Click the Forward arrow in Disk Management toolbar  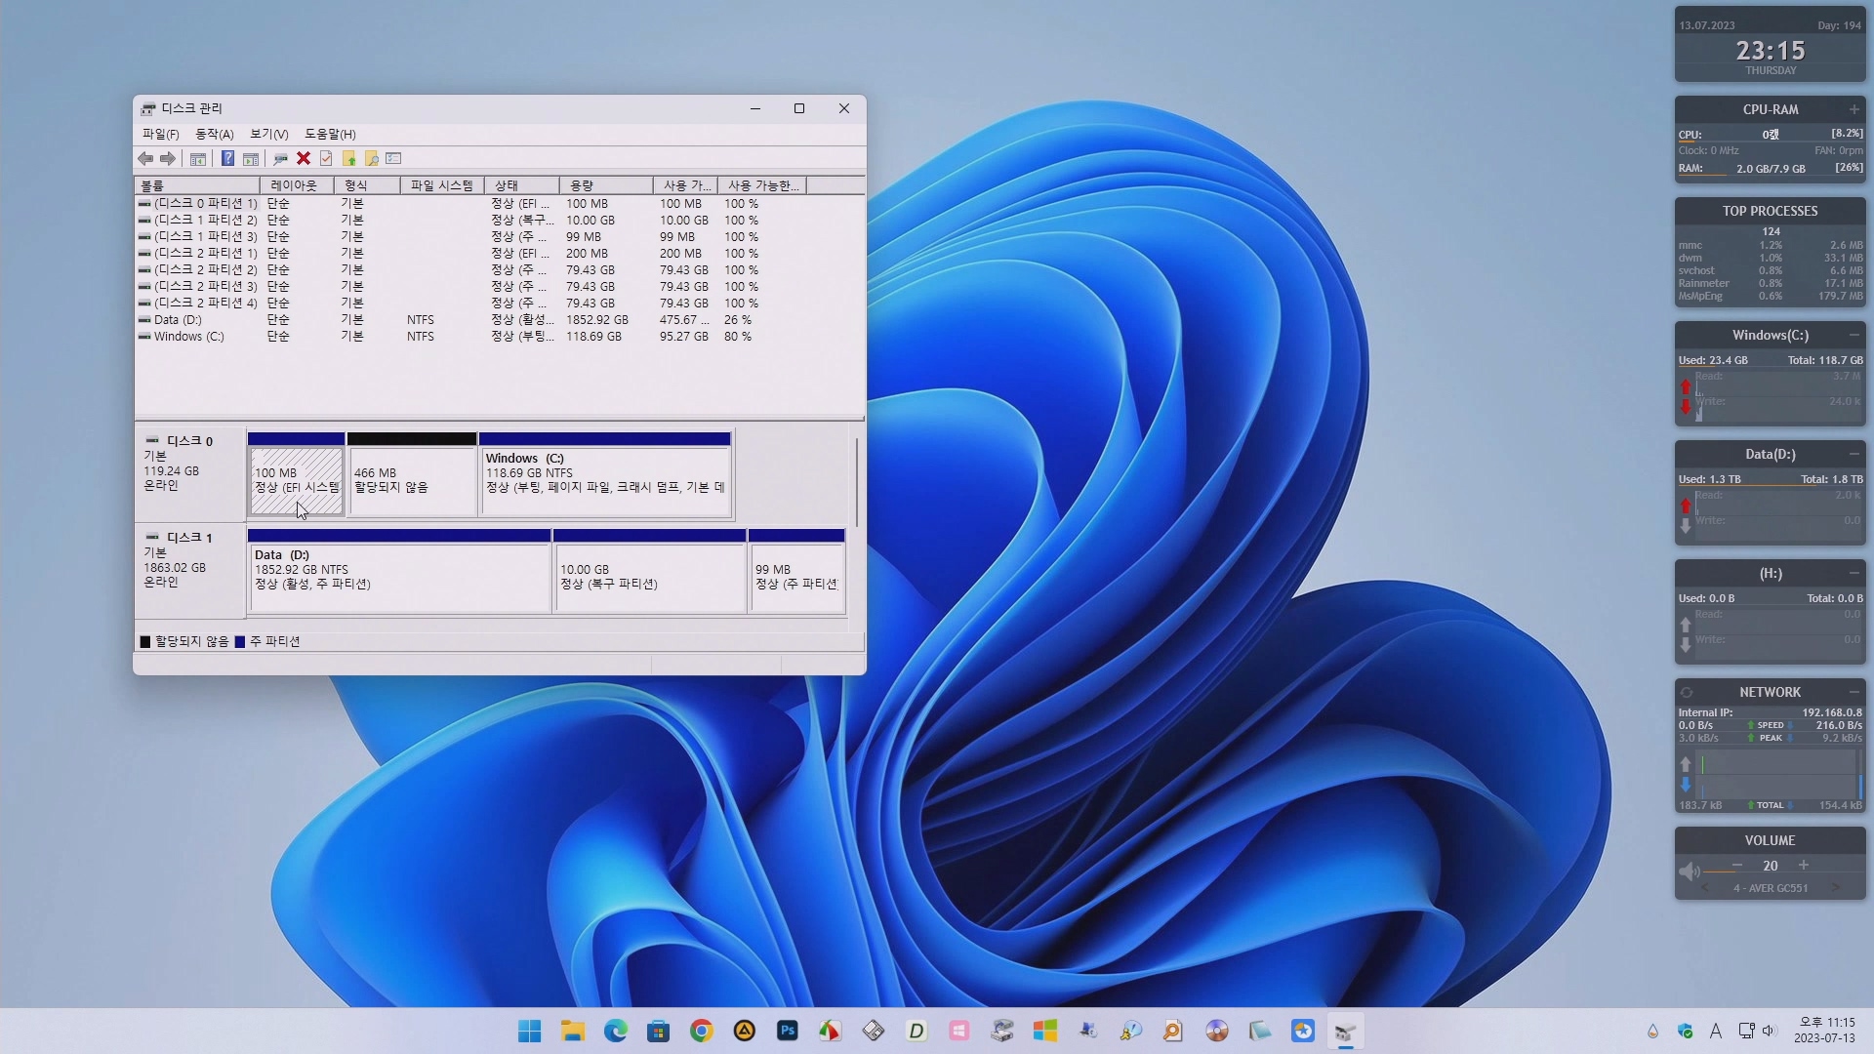click(168, 158)
